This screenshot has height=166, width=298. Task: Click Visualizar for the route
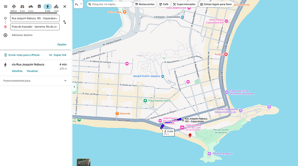click(32, 71)
